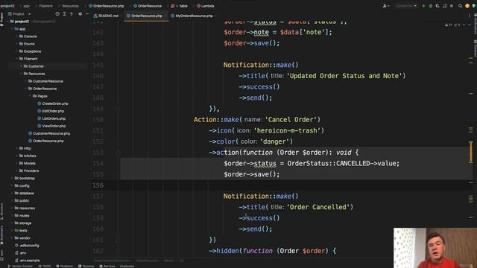Screen dimensions: 477x268
Task: Collapse the Filament folder
Action: point(16,59)
